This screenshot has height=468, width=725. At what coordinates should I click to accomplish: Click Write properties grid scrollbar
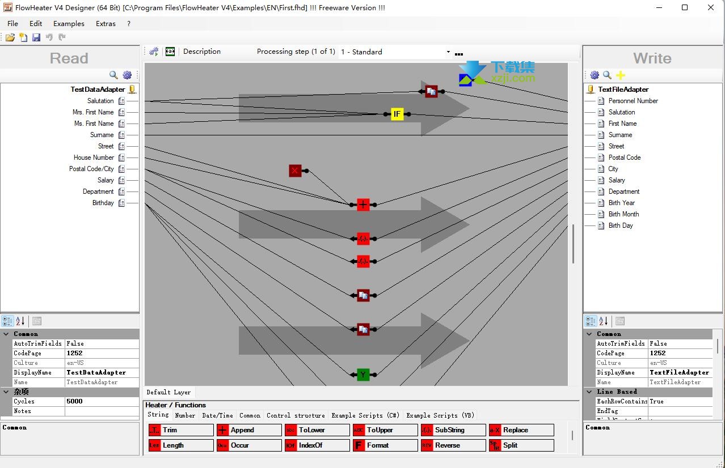point(718,346)
